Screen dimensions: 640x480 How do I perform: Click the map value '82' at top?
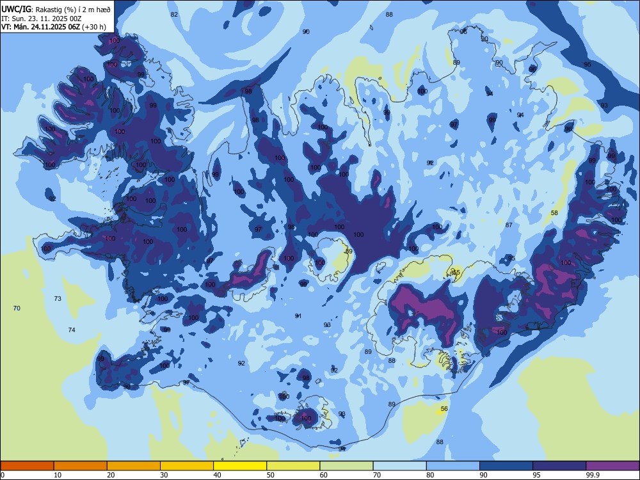coord(174,14)
